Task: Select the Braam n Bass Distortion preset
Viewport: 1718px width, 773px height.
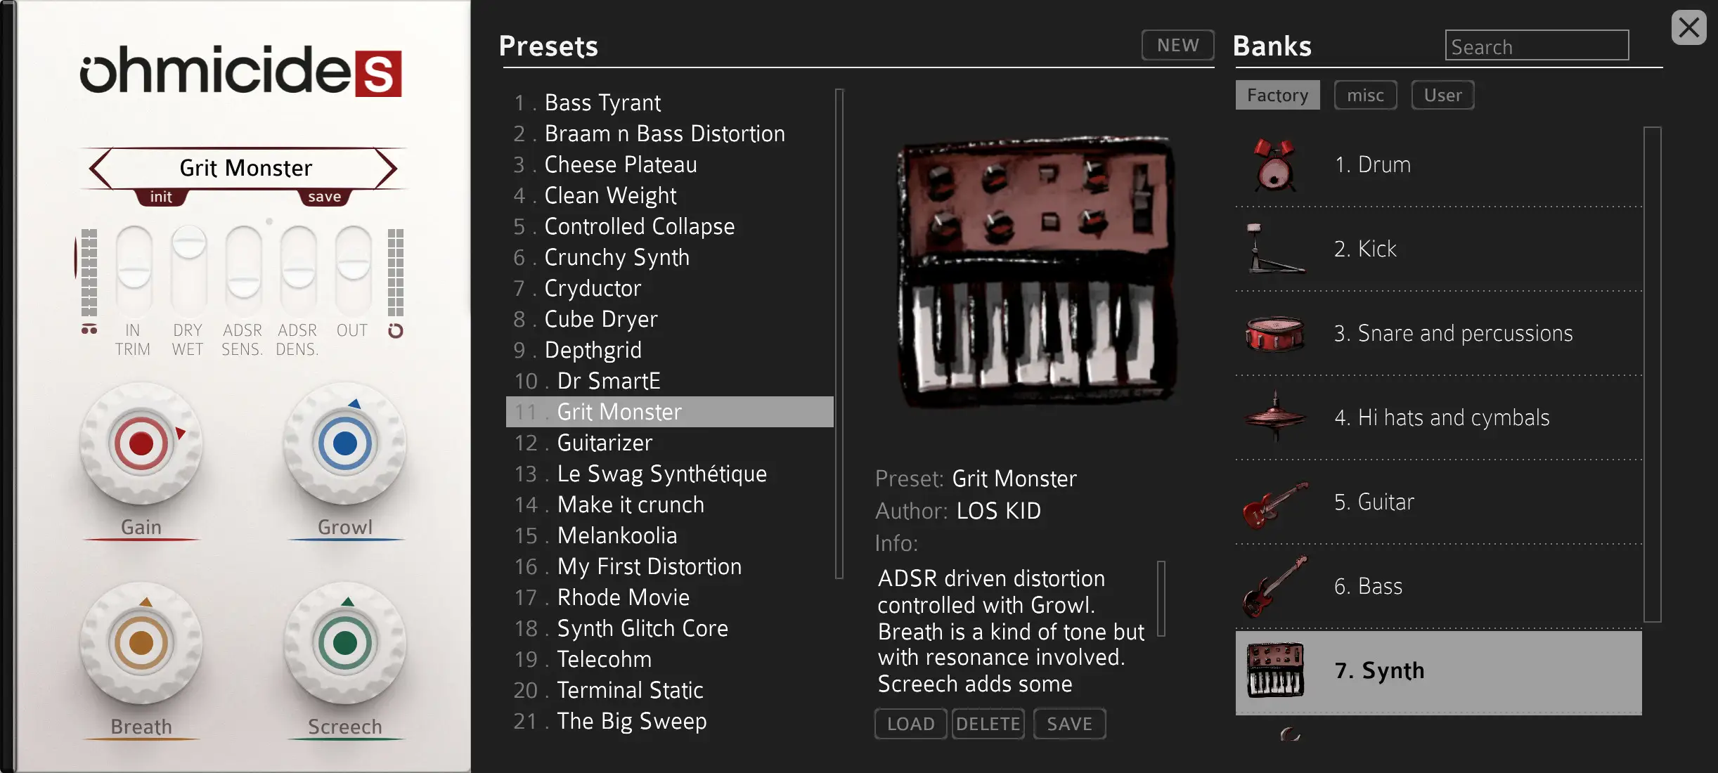Action: tap(670, 134)
